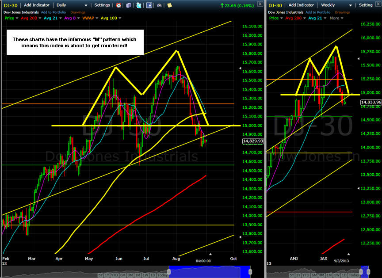
Task: Open the notes book icon in toolbar
Action: click(128, 5)
